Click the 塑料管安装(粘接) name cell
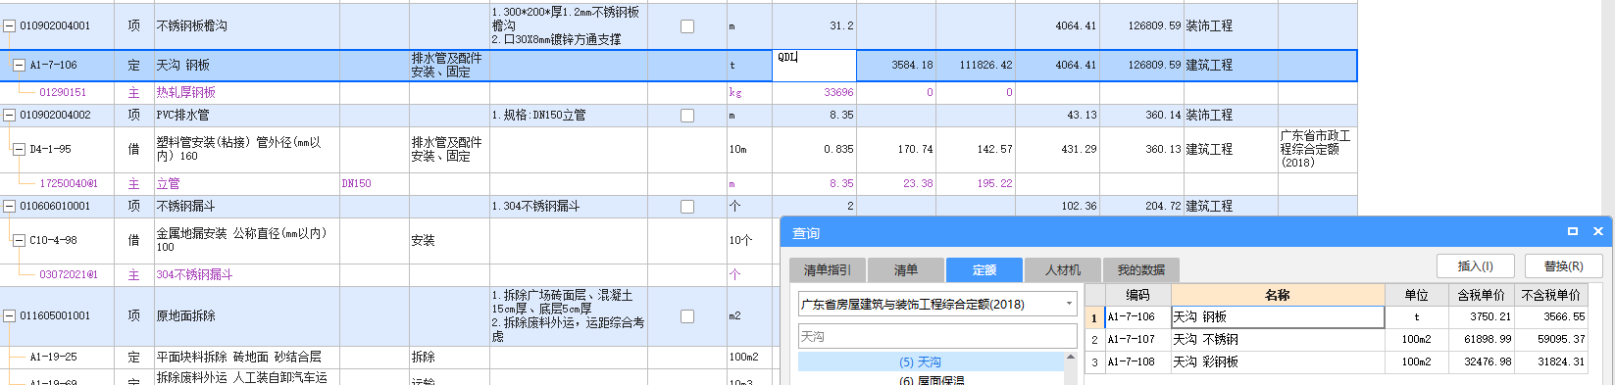The width and height of the screenshot is (1615, 385). tap(247, 150)
